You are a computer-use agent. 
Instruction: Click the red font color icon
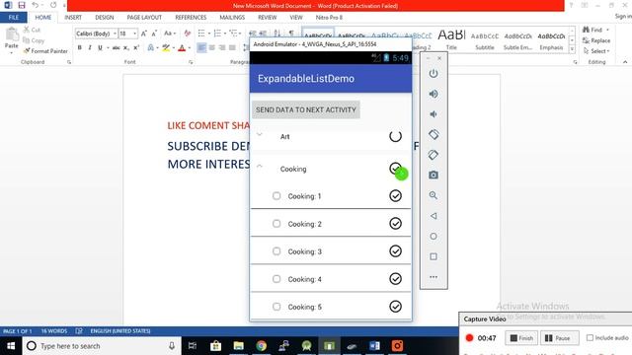[x=182, y=48]
